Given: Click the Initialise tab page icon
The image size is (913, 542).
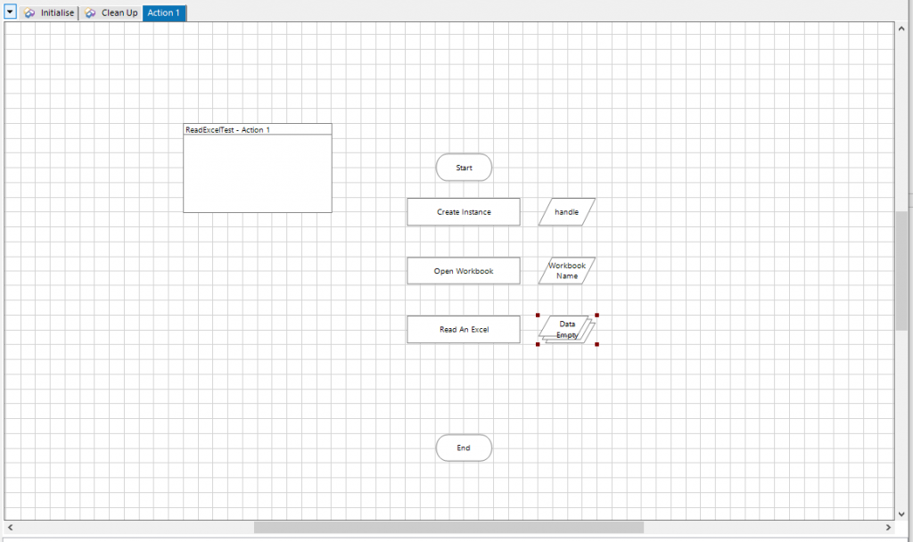Looking at the screenshot, I should (29, 12).
